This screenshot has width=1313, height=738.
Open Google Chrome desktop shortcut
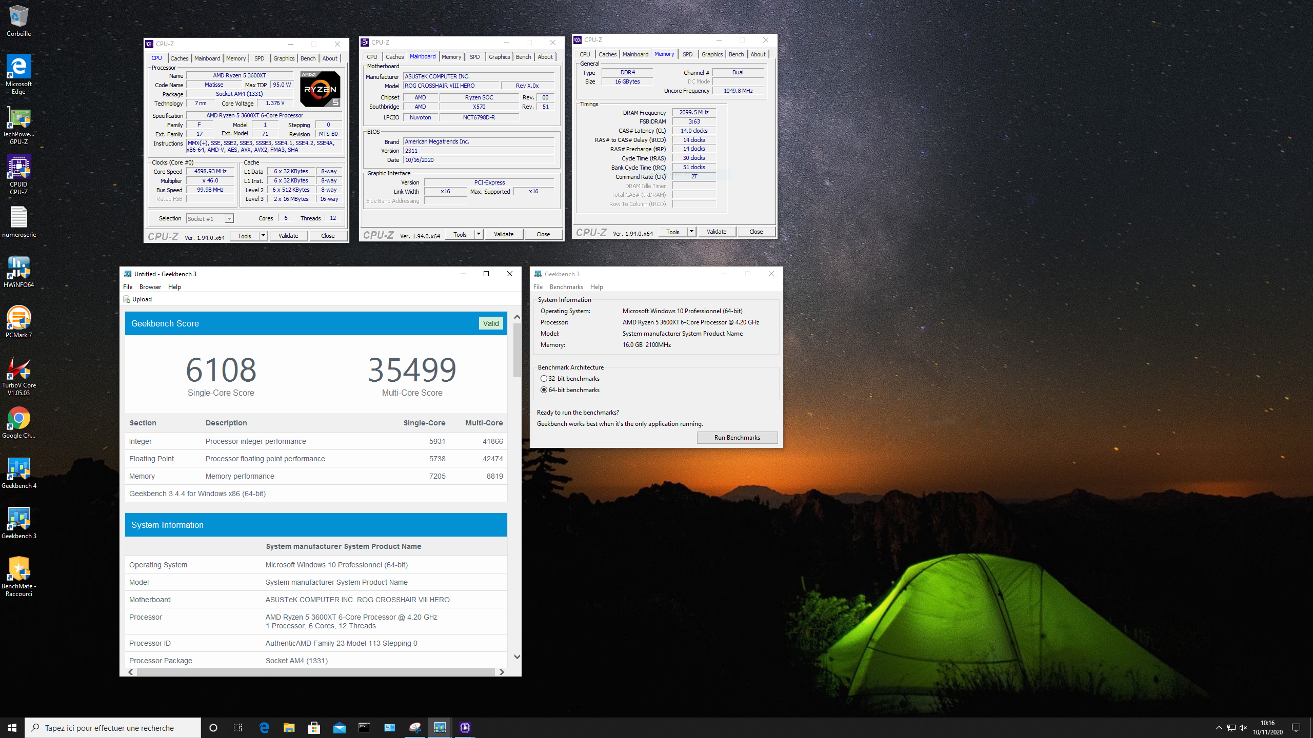(18, 422)
